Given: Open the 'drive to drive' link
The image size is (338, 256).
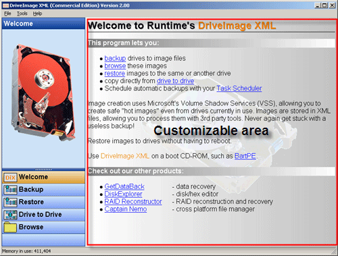Looking at the screenshot, I should (175, 81).
